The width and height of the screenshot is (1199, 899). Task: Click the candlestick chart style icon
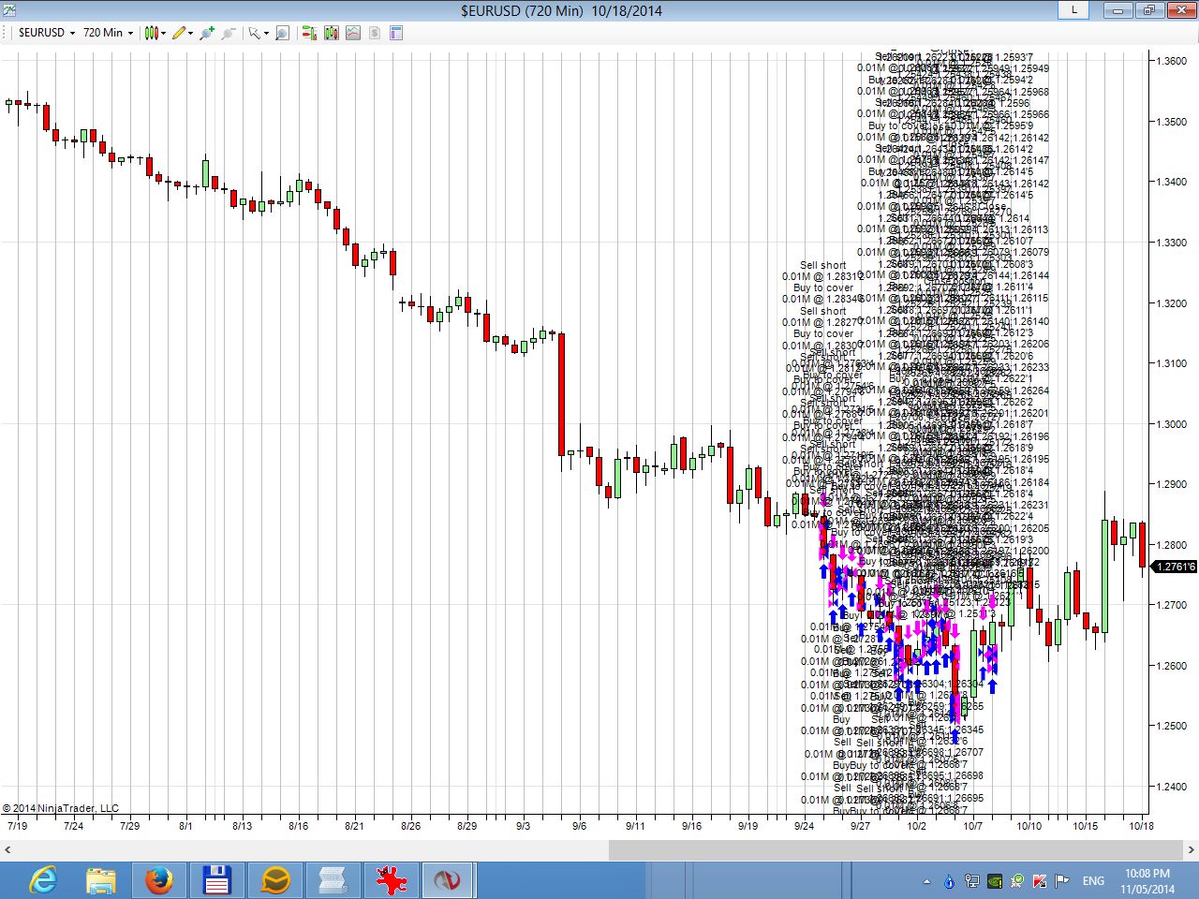(x=151, y=33)
